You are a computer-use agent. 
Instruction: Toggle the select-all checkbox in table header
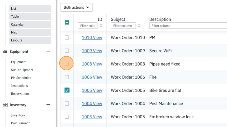tap(67, 23)
